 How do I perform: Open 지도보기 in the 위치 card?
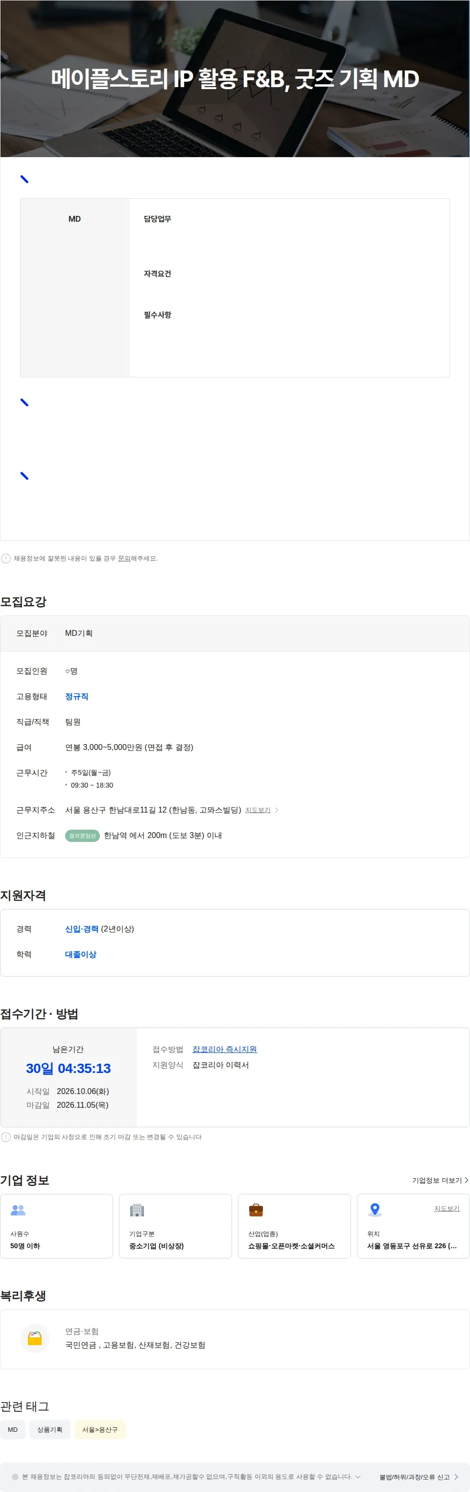pos(447,1209)
